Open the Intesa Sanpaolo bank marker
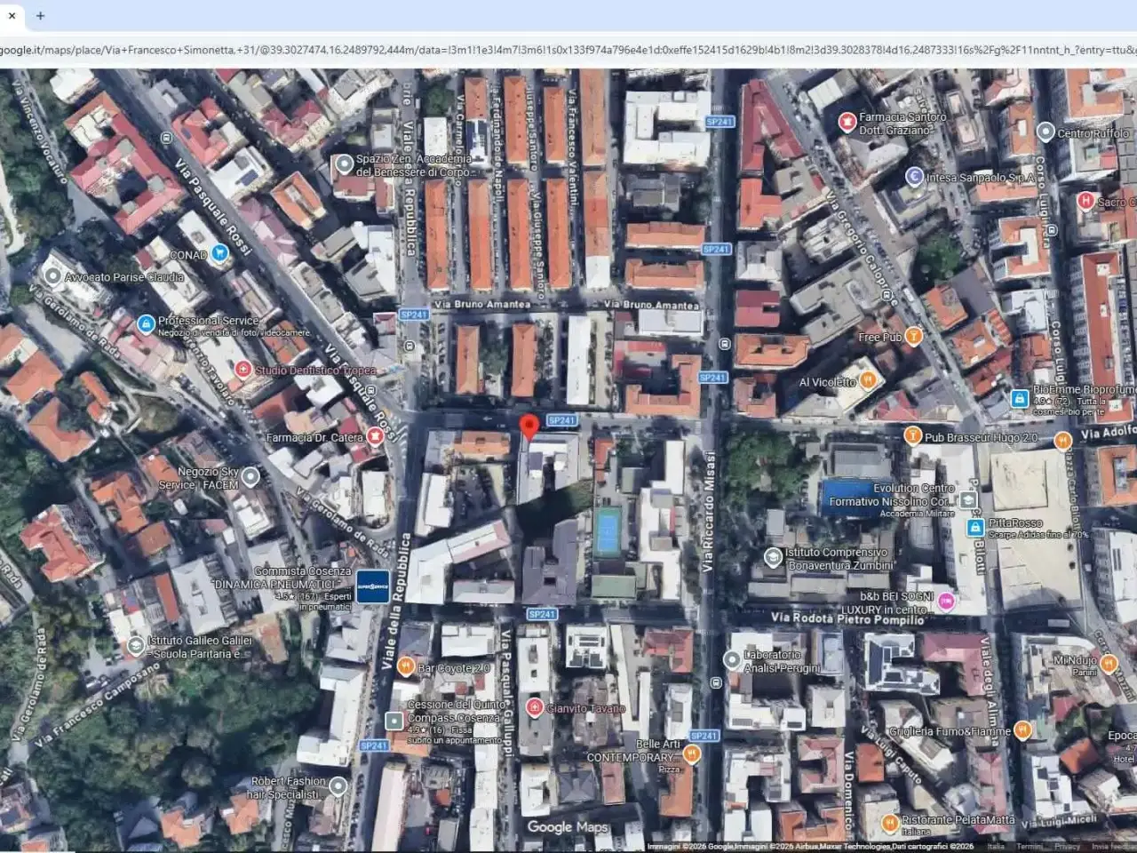This screenshot has height=853, width=1137. tap(914, 176)
